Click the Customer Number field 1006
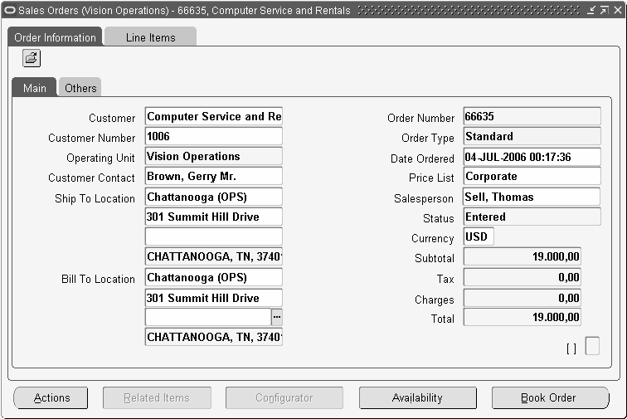The height and width of the screenshot is (419, 627). click(x=214, y=136)
